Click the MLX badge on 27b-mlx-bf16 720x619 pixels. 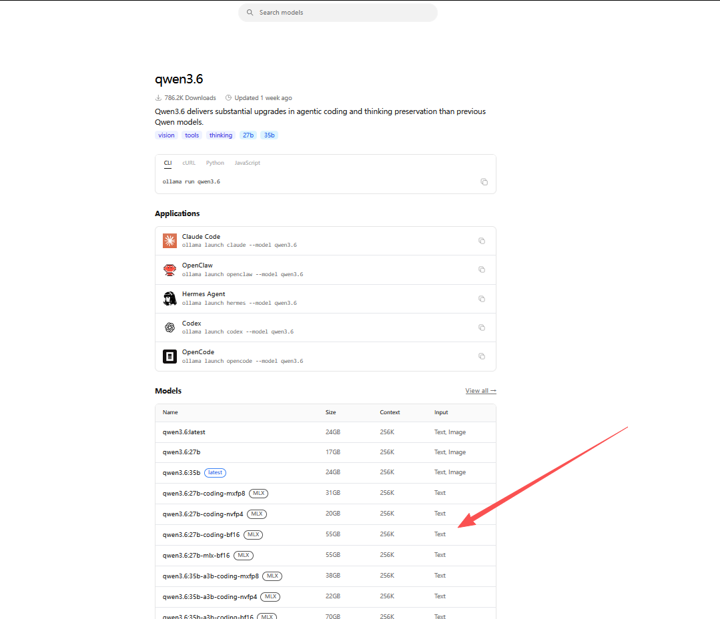(x=244, y=555)
